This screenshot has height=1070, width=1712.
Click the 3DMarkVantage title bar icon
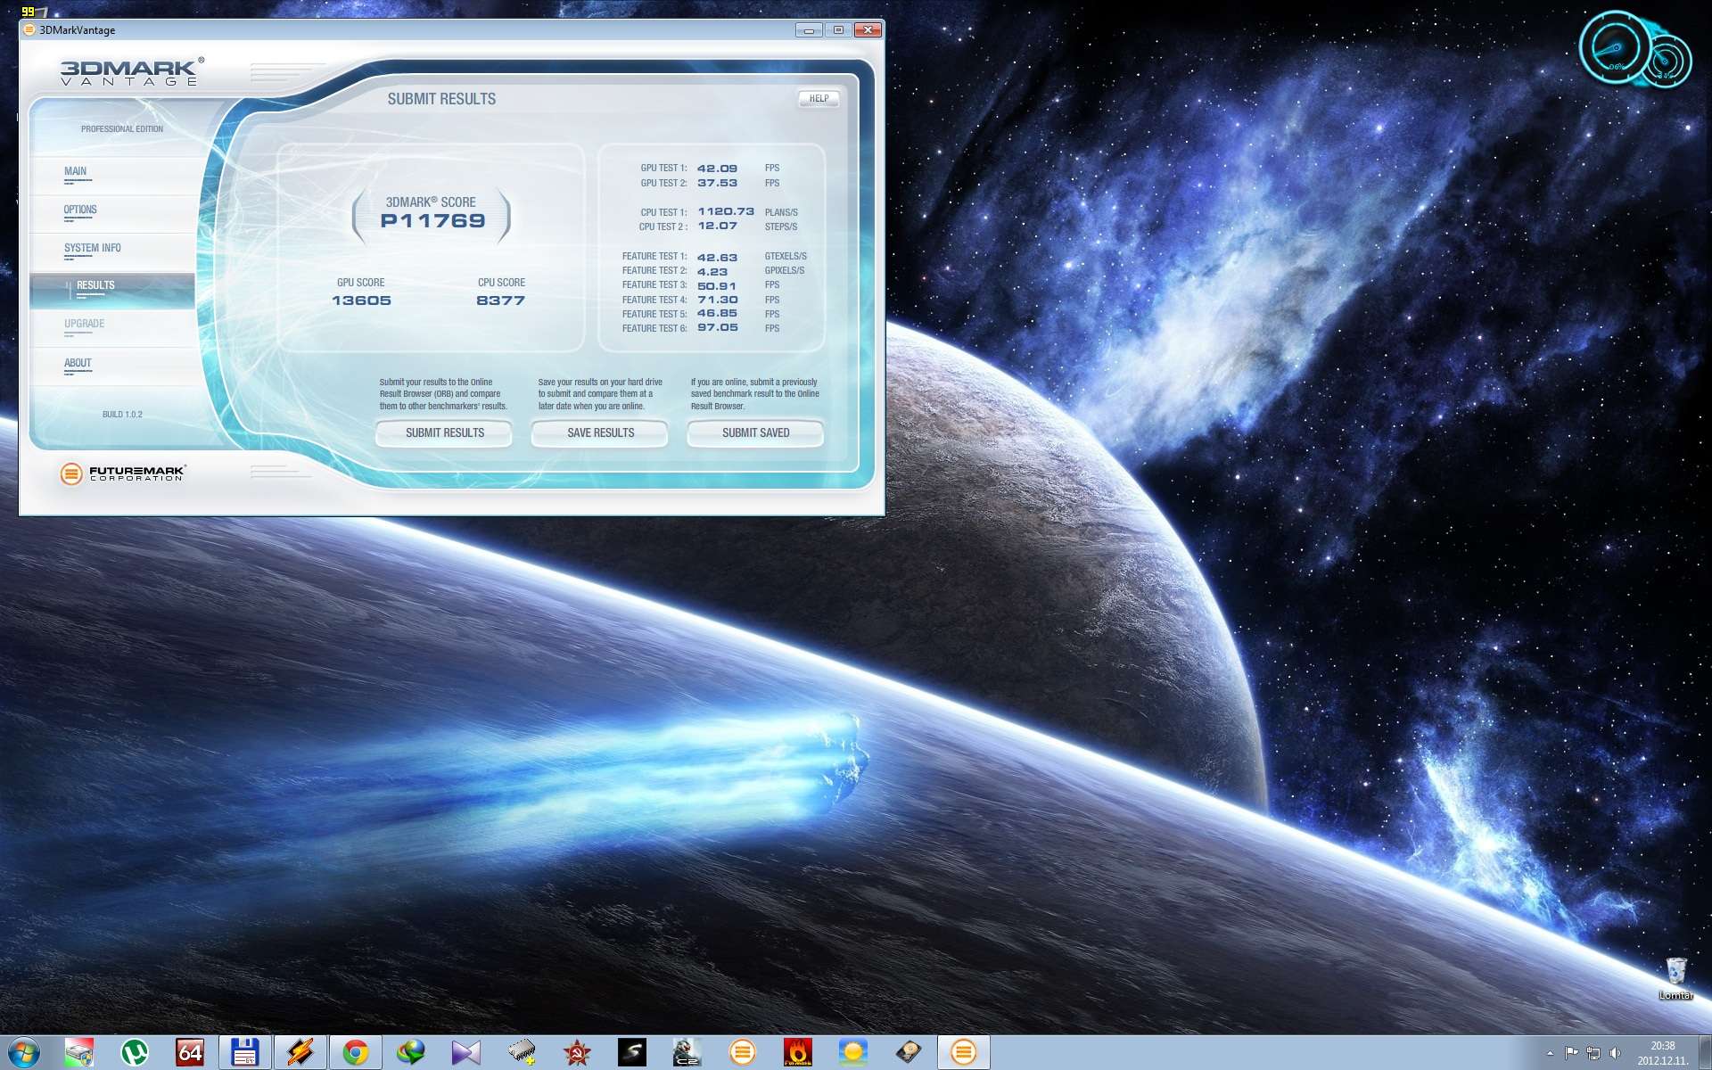(x=29, y=29)
